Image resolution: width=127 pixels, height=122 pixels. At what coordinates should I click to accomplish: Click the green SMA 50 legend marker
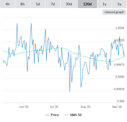coord(66,115)
